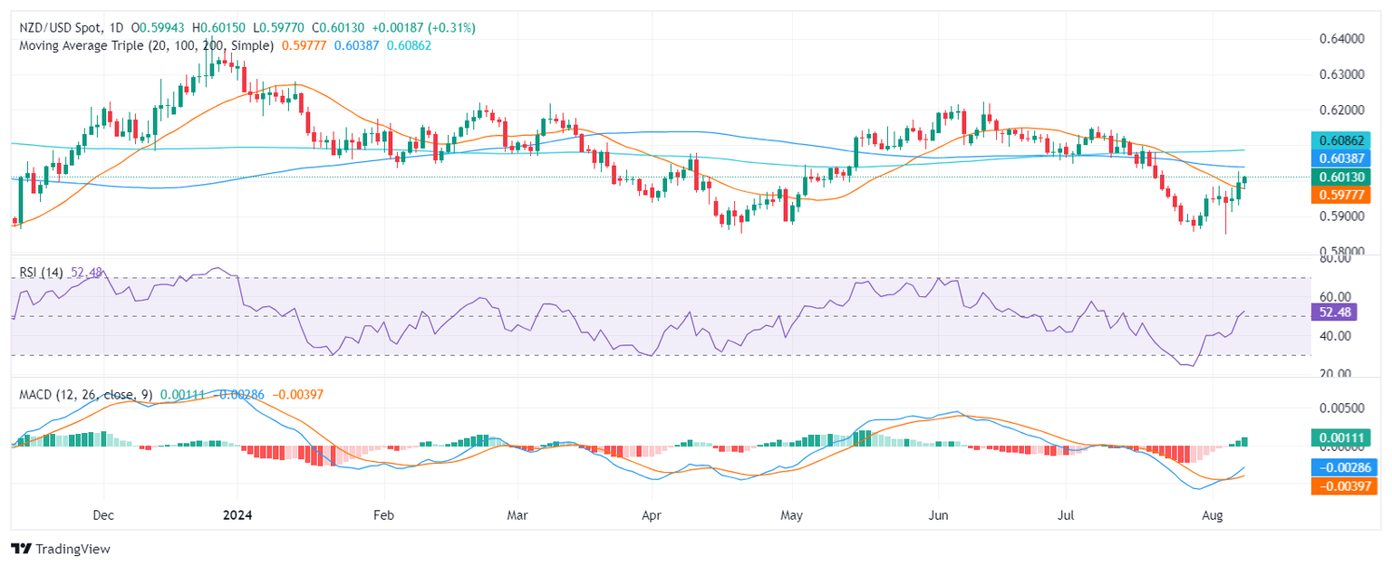Click the Jul label on time axis
Screen dimensions: 1392x567
coord(1067,515)
